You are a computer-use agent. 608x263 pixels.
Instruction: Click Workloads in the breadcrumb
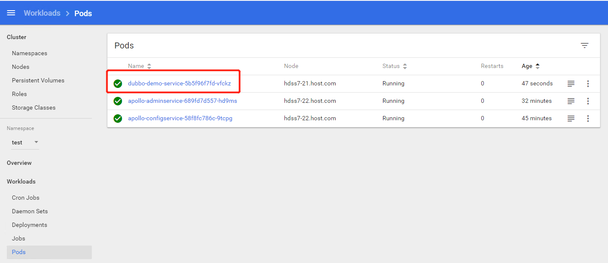[42, 13]
